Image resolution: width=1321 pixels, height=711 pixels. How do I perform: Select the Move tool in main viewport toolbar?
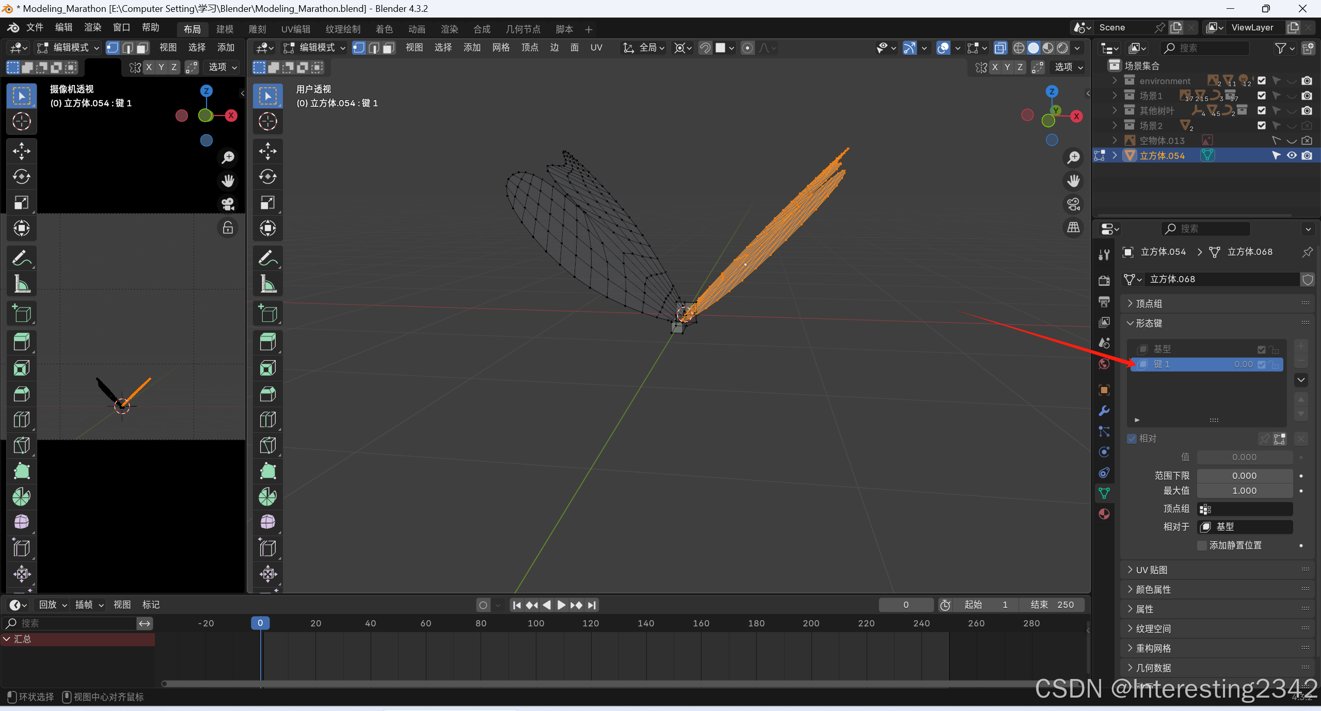coord(267,151)
